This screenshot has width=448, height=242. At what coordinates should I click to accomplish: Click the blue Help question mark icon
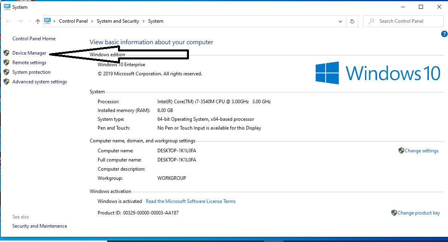coord(444,34)
